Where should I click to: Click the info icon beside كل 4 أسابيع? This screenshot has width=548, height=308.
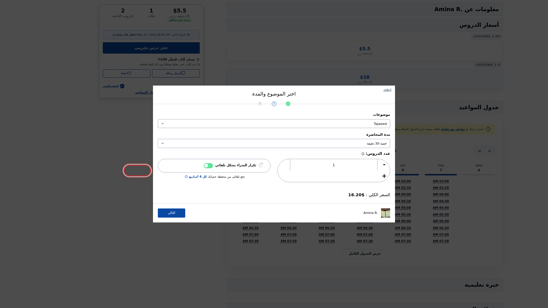[186, 177]
